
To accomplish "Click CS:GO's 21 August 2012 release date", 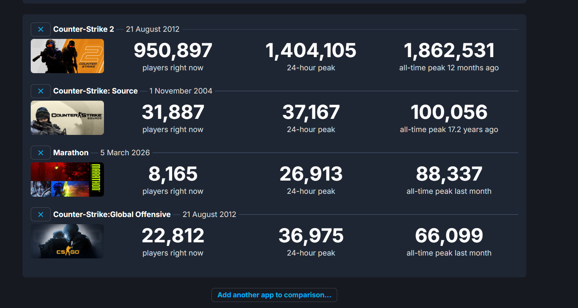I will pos(209,214).
